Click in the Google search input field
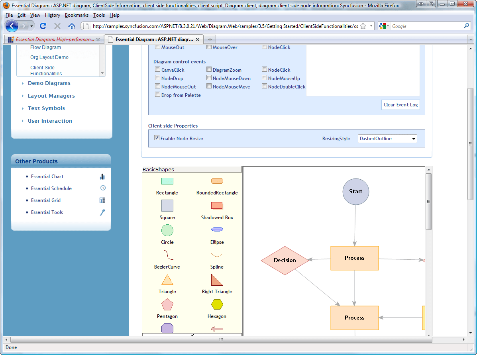 tap(426, 26)
